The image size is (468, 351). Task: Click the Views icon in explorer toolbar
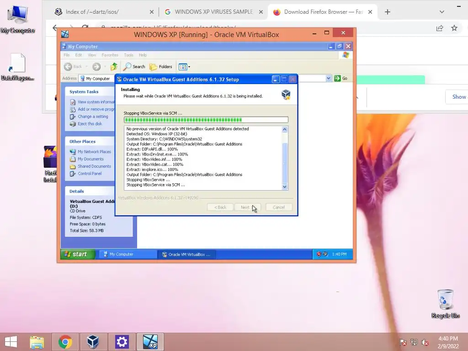click(x=182, y=67)
